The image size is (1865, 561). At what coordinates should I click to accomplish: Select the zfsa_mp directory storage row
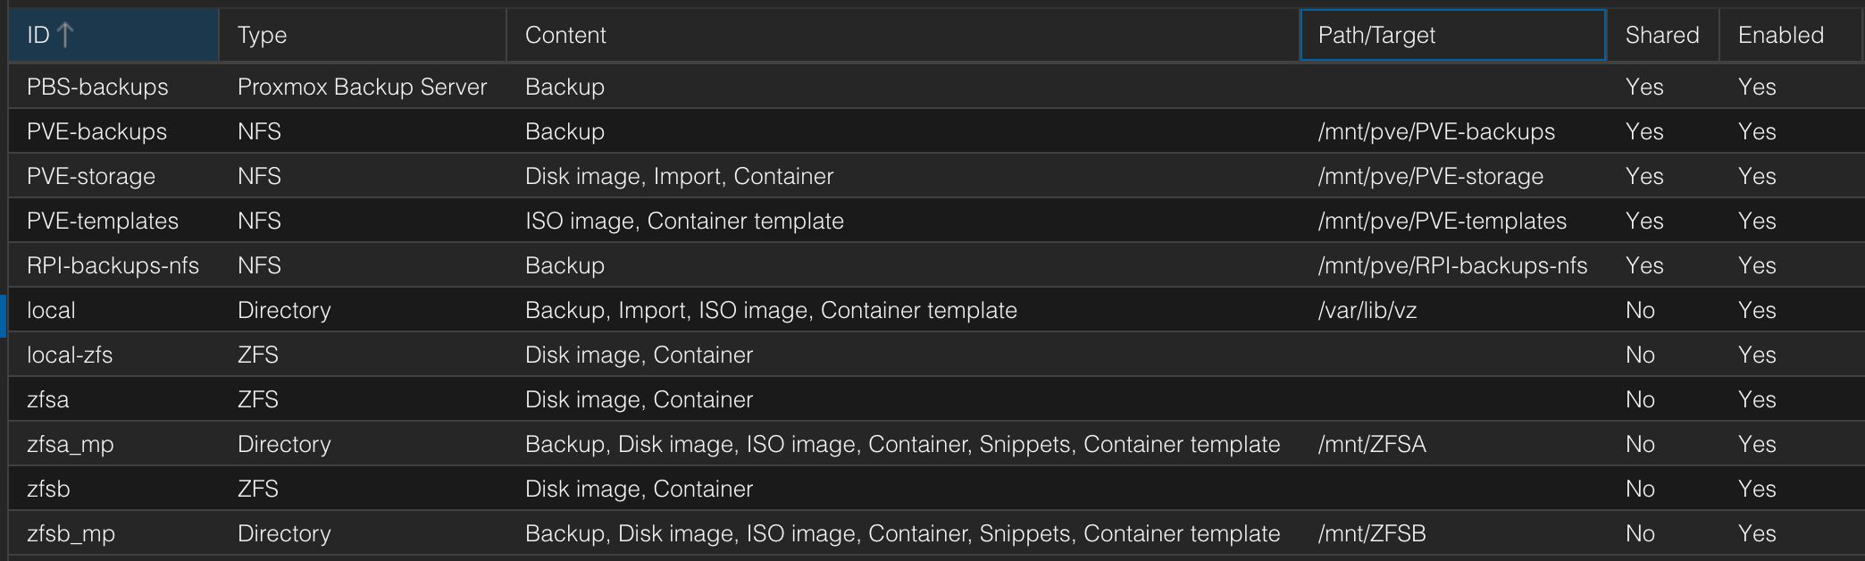tap(71, 444)
